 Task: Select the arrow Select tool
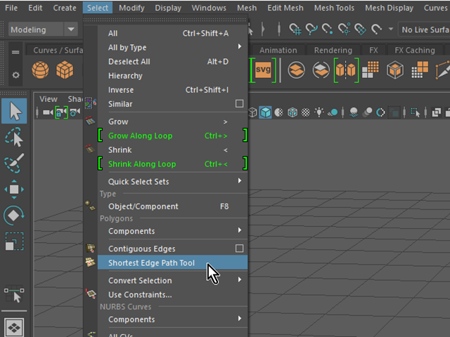(14, 111)
